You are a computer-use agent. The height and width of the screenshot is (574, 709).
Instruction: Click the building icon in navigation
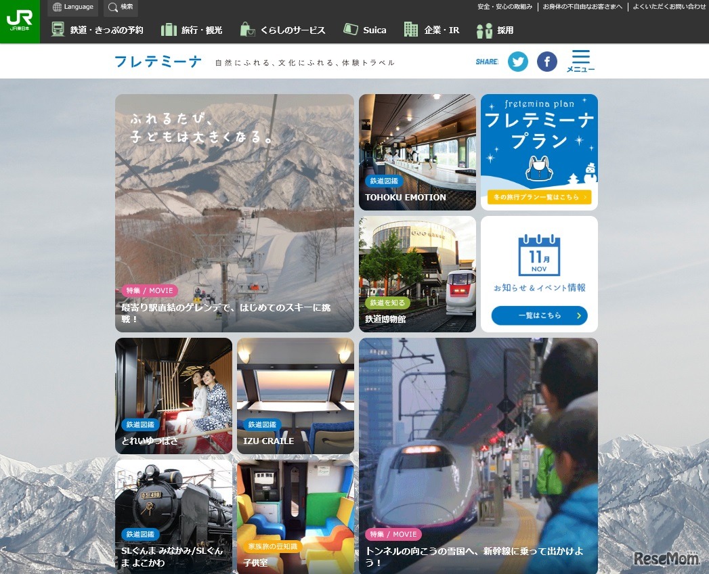pyautogui.click(x=410, y=29)
